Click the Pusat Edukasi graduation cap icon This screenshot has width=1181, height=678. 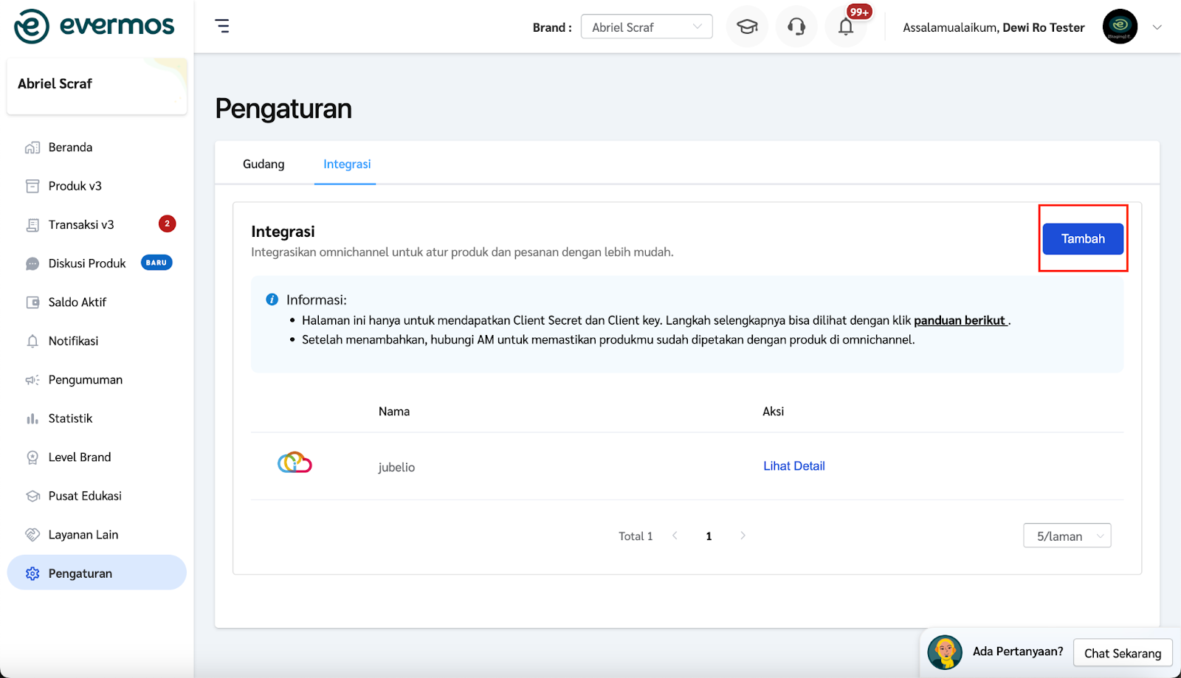(32, 495)
